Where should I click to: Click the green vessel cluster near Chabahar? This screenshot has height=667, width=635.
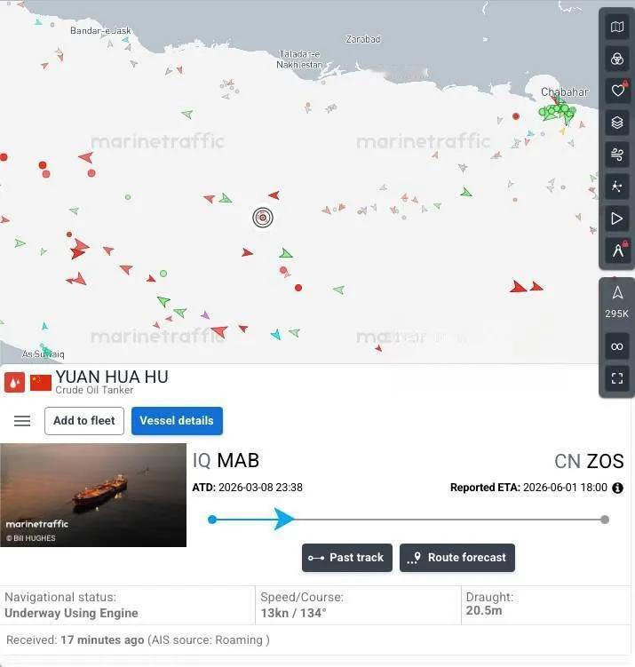[556, 112]
